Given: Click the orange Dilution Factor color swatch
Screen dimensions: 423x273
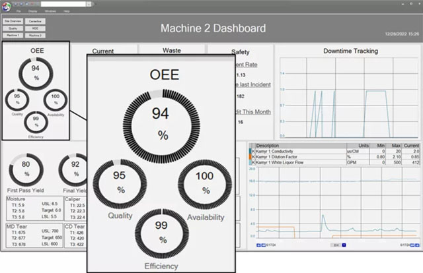Looking at the screenshot, I should point(250,157).
